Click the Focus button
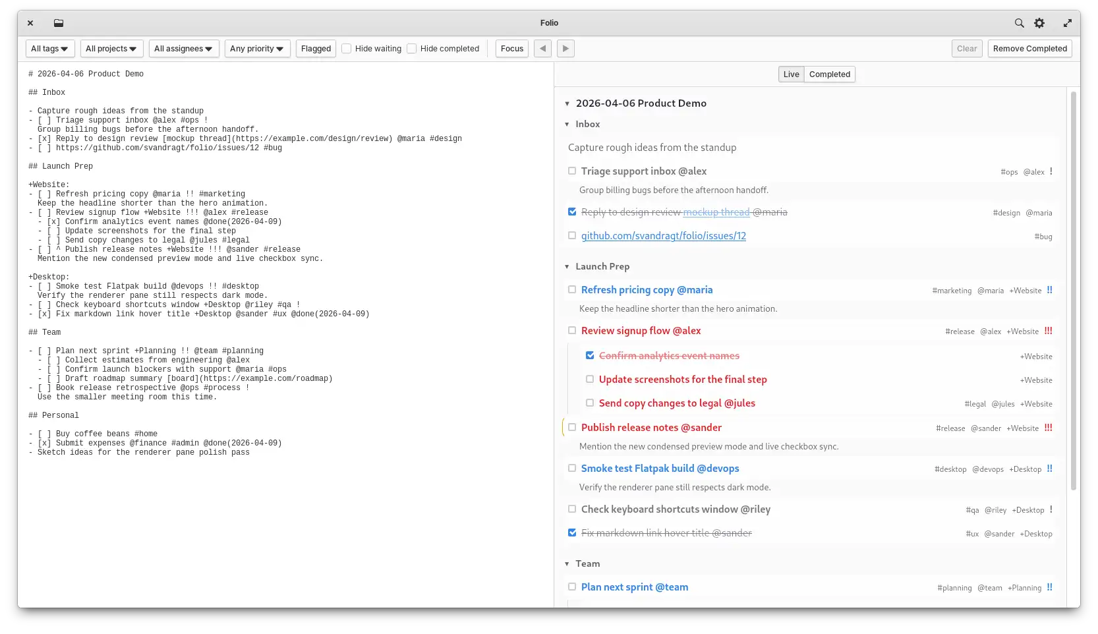 (x=511, y=49)
